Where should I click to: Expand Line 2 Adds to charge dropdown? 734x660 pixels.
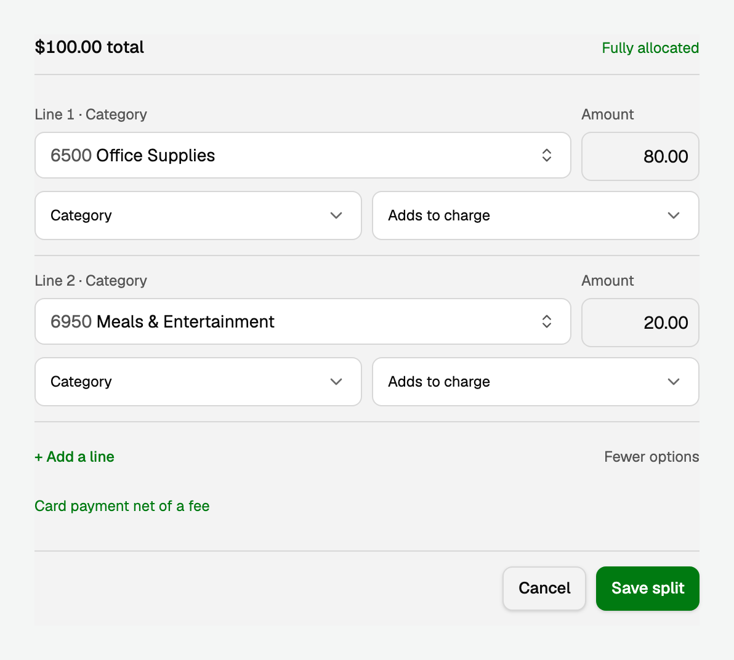[536, 382]
